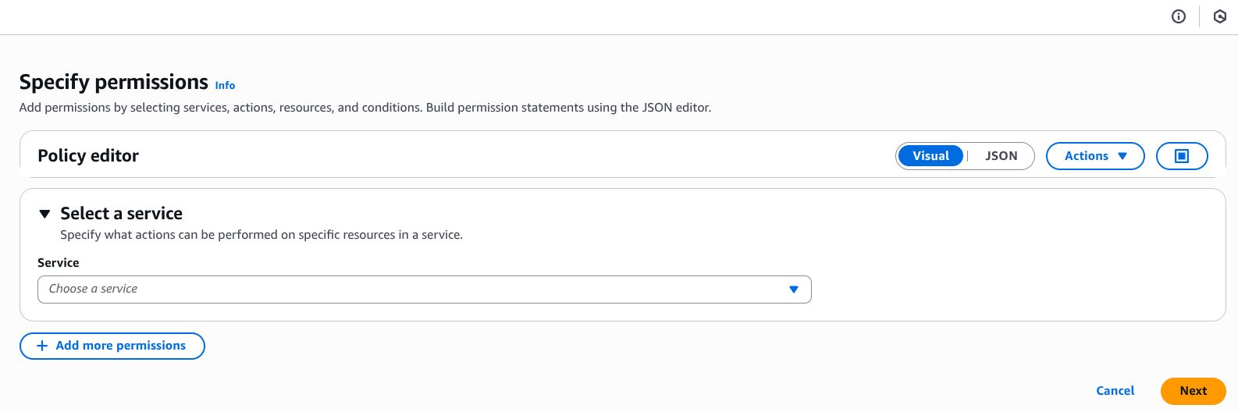The height and width of the screenshot is (412, 1238).
Task: Click the blue arrow in the Service dropdown
Action: [x=793, y=289]
